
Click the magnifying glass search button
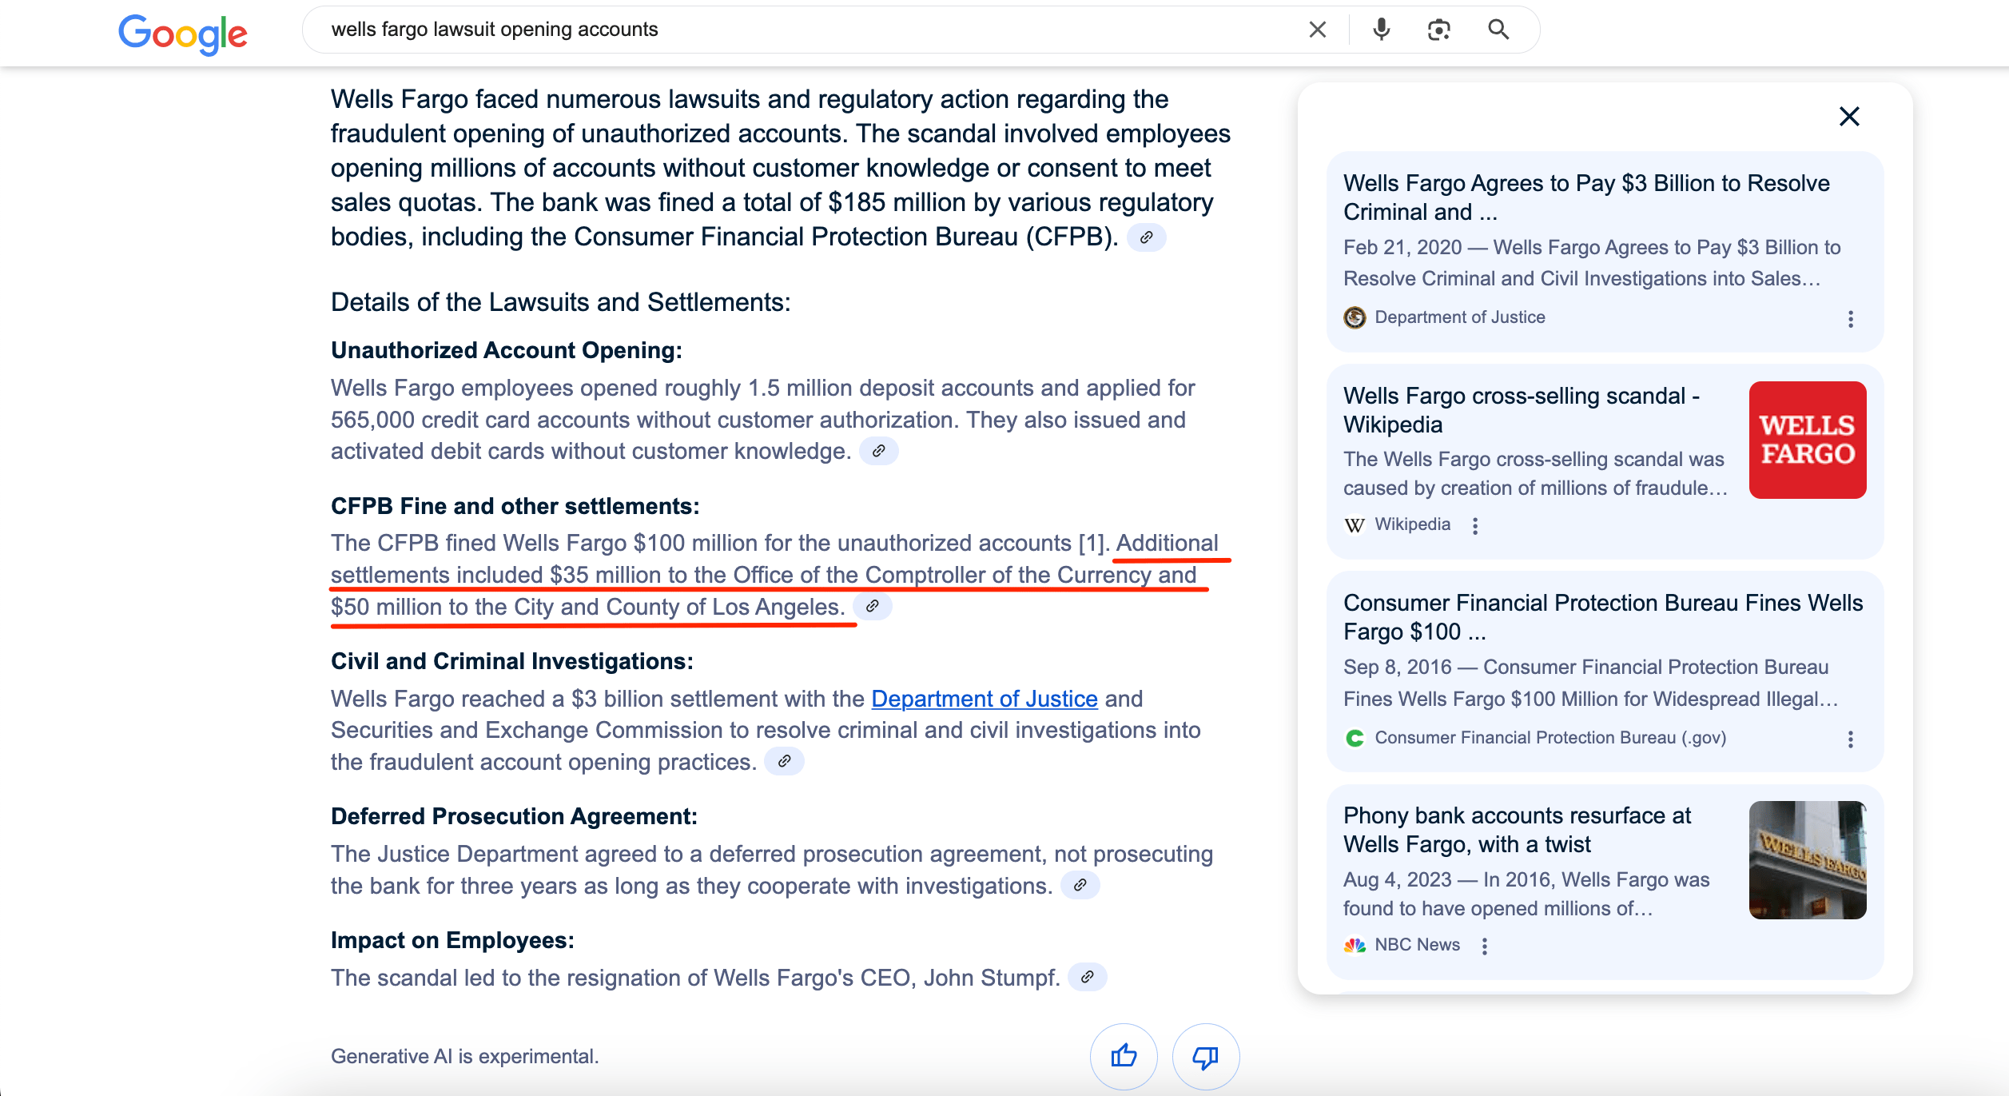click(1498, 30)
